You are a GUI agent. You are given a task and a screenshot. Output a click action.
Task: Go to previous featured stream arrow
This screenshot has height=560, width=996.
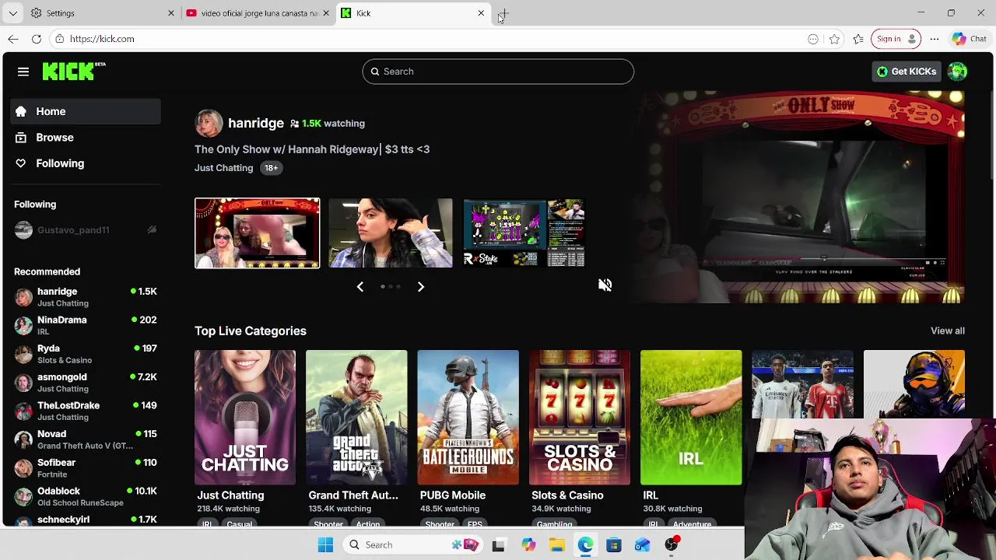click(359, 287)
